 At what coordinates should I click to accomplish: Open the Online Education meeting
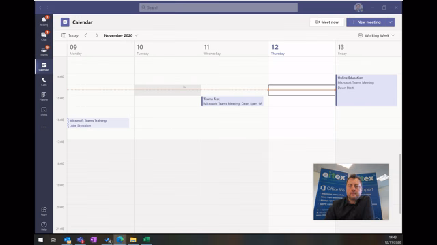367,91
